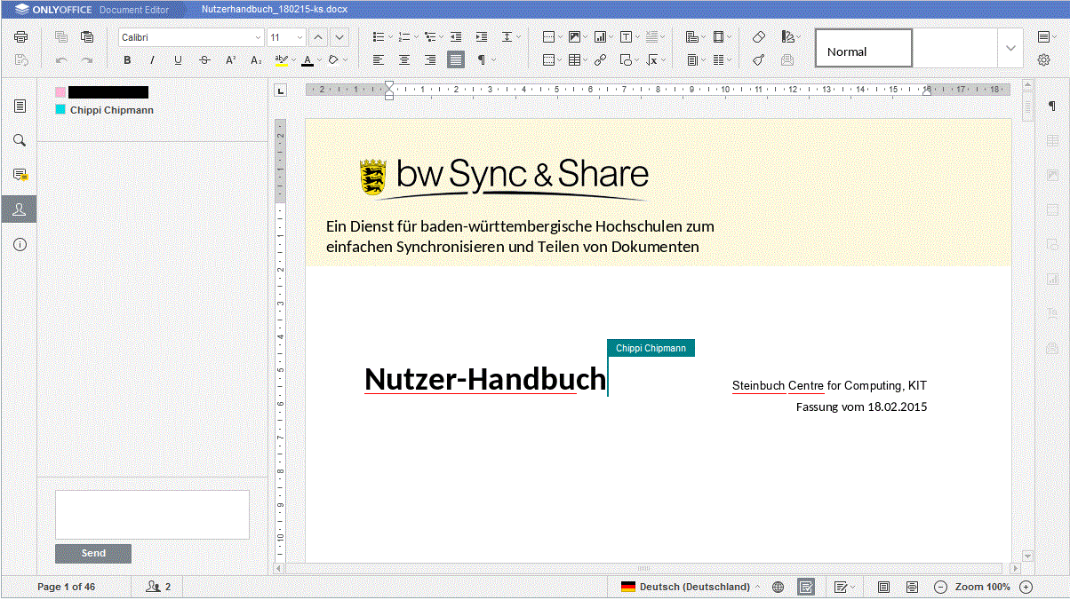Screen dimensions: 1070x600
Task: Expand the styles gallery
Action: tap(1010, 48)
